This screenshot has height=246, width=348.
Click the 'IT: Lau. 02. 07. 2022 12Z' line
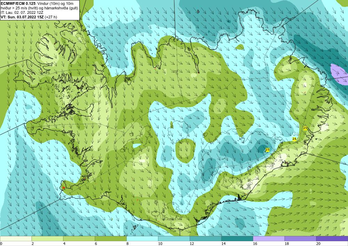coord(22,12)
